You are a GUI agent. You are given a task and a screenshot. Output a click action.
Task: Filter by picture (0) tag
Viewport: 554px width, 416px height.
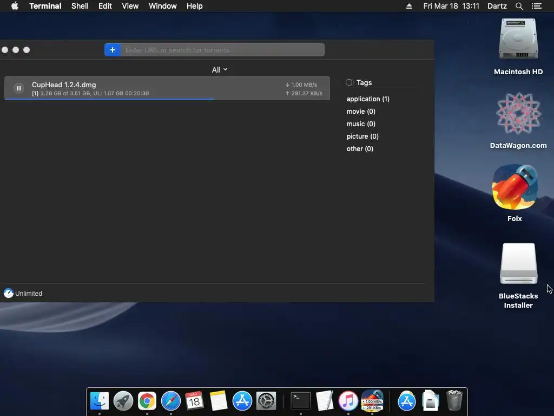point(362,136)
